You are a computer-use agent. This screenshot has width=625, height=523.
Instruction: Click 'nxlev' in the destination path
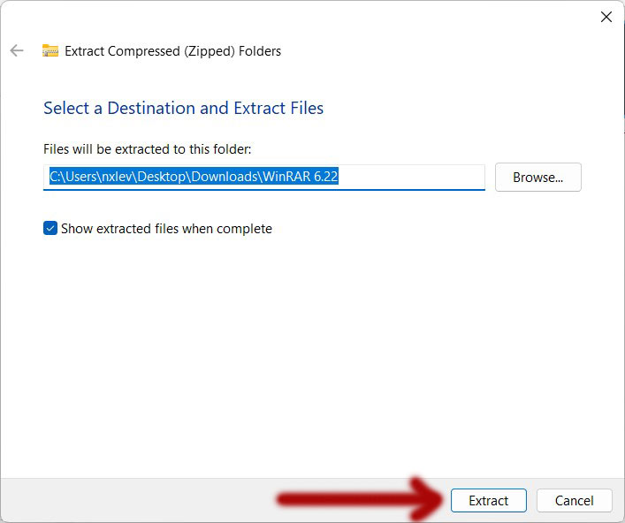[x=118, y=177]
